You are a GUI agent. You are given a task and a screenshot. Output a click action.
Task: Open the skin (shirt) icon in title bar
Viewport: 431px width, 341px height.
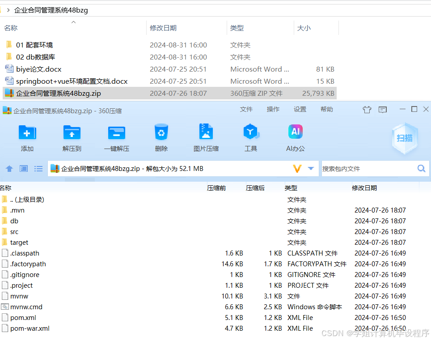coord(367,110)
